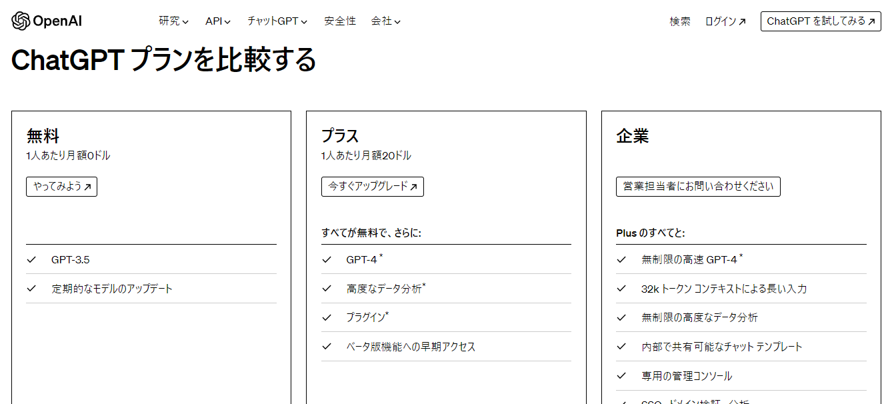Click the Plus のすべてと: label
Viewport: 894px width, 404px height.
coord(651,233)
